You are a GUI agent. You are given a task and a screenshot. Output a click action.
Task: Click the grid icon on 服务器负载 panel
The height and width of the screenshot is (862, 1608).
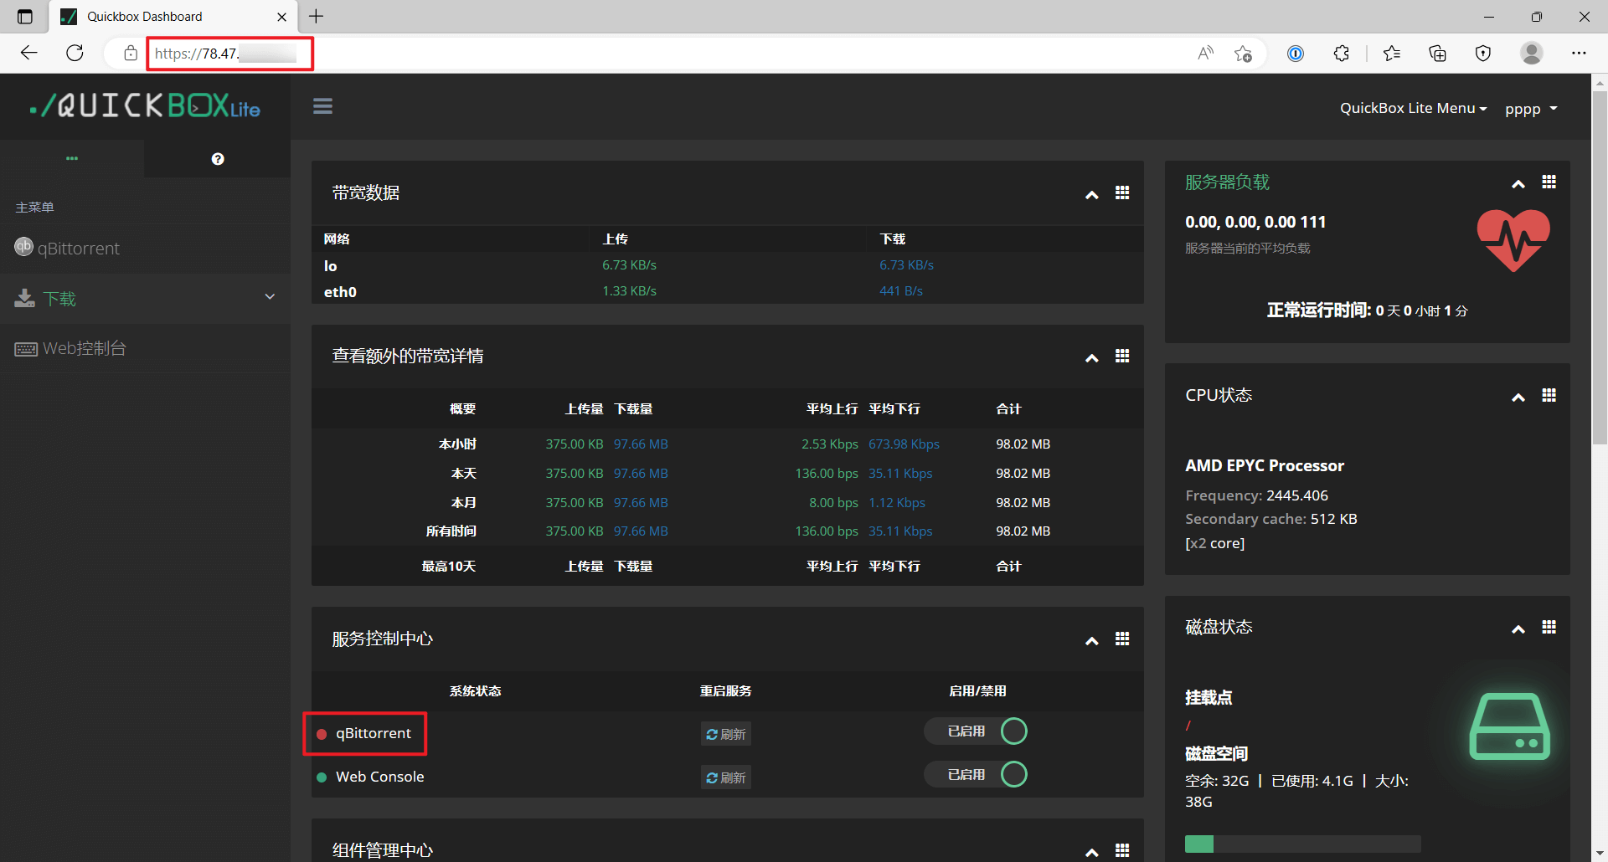[x=1549, y=182]
